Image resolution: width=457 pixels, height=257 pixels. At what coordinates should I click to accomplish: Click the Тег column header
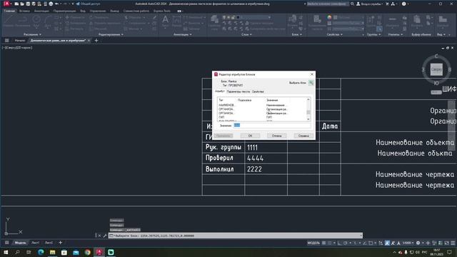[227, 100]
